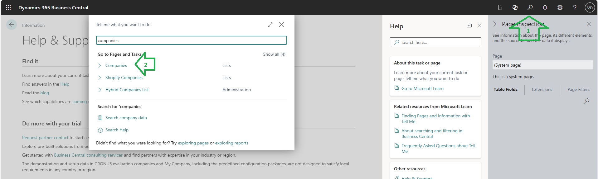598x179 pixels.
Task: Open the report/document icon in top bar
Action: 500,7
